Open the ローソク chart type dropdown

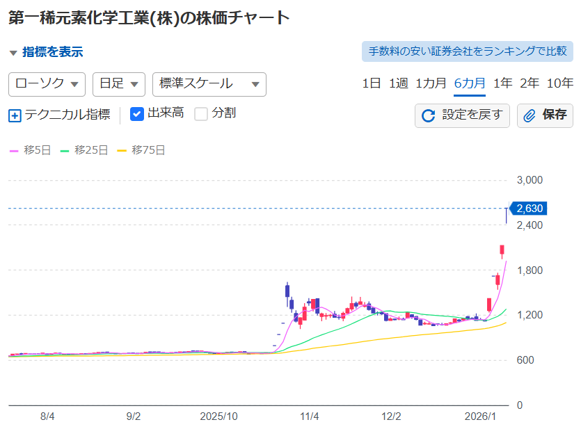(47, 84)
